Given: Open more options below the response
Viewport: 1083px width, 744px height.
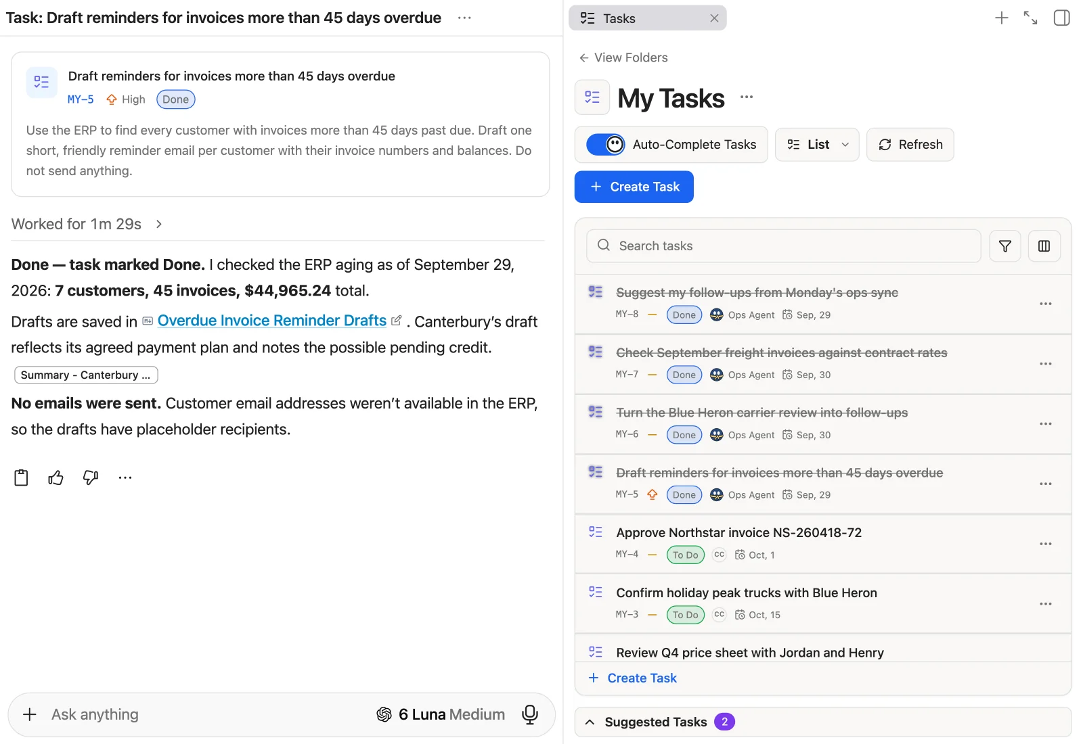Looking at the screenshot, I should coord(125,478).
